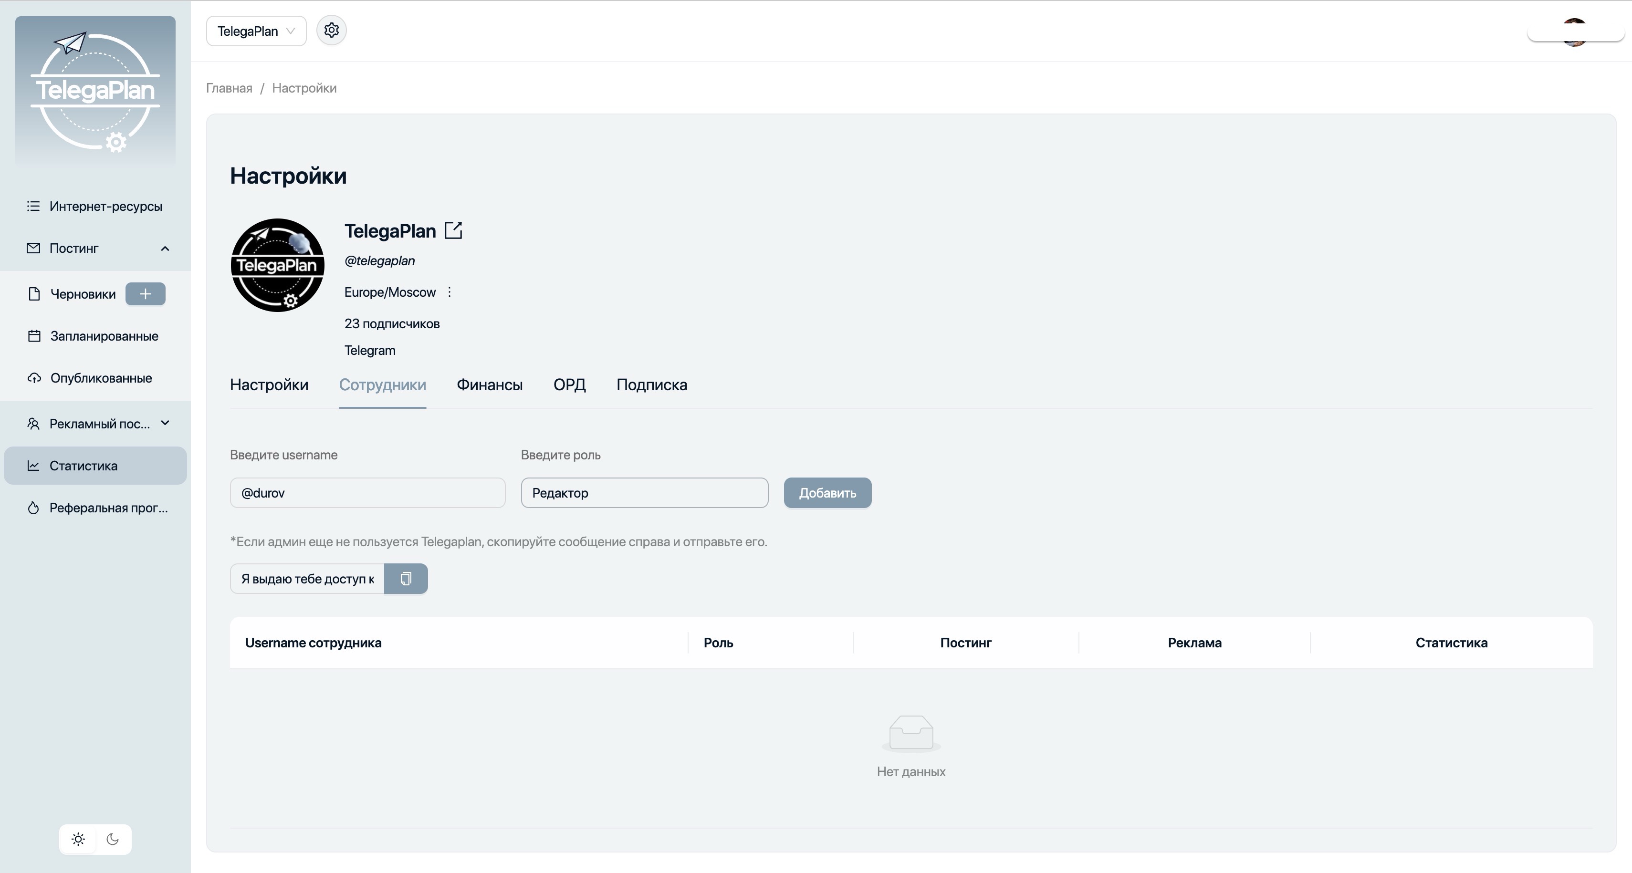Open the channel settings gear icon
The width and height of the screenshot is (1632, 873).
point(331,31)
